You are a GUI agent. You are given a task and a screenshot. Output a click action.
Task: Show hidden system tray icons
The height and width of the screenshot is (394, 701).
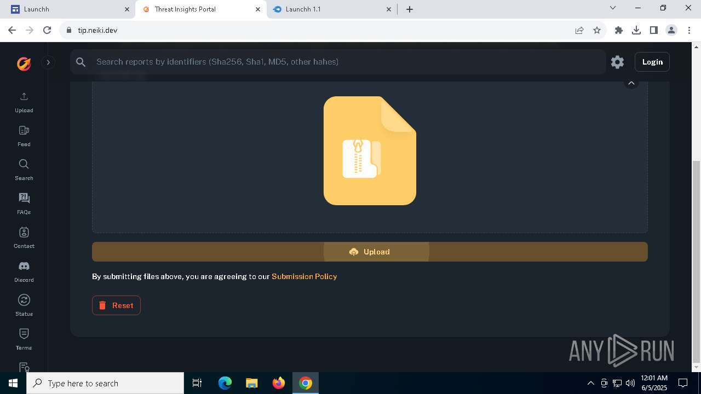590,383
